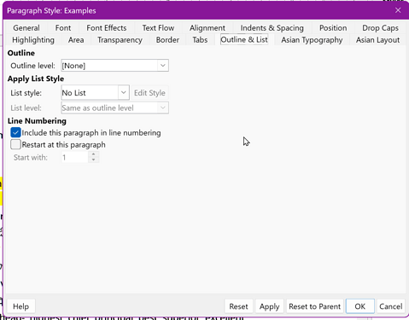This screenshot has height=320, width=409.
Task: Open the Indents & Spacing tab
Action: point(272,28)
